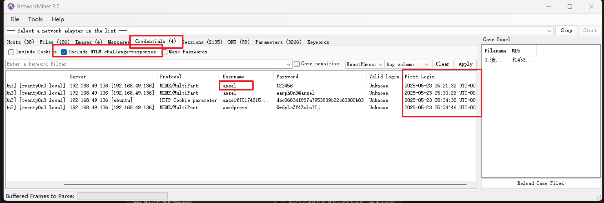Maximize the NetworkMiner window
The height and width of the screenshot is (203, 604).
pyautogui.click(x=570, y=7)
